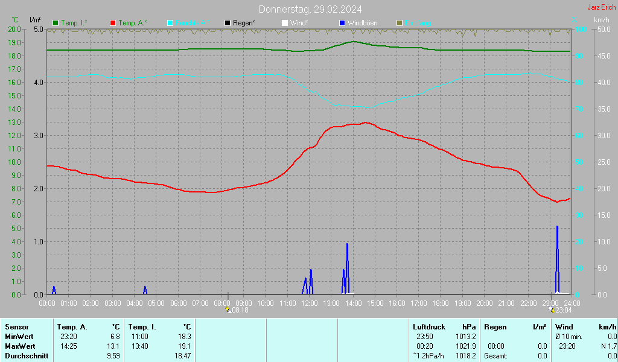The height and width of the screenshot is (362, 618).
Task: Click the pressure value 1021.9
Action: click(x=466, y=346)
